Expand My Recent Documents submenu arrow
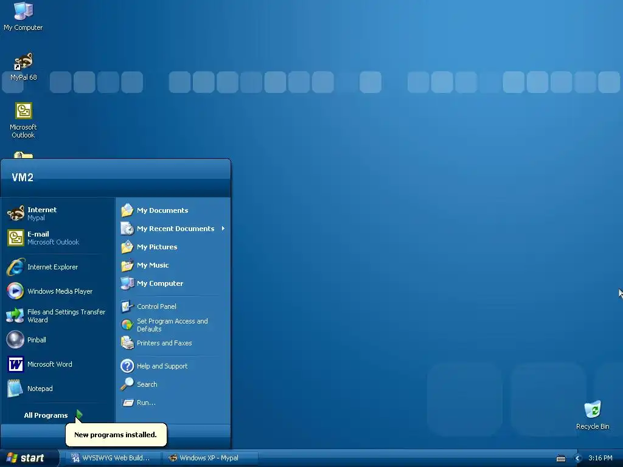Screen dimensions: 623x467 223,229
